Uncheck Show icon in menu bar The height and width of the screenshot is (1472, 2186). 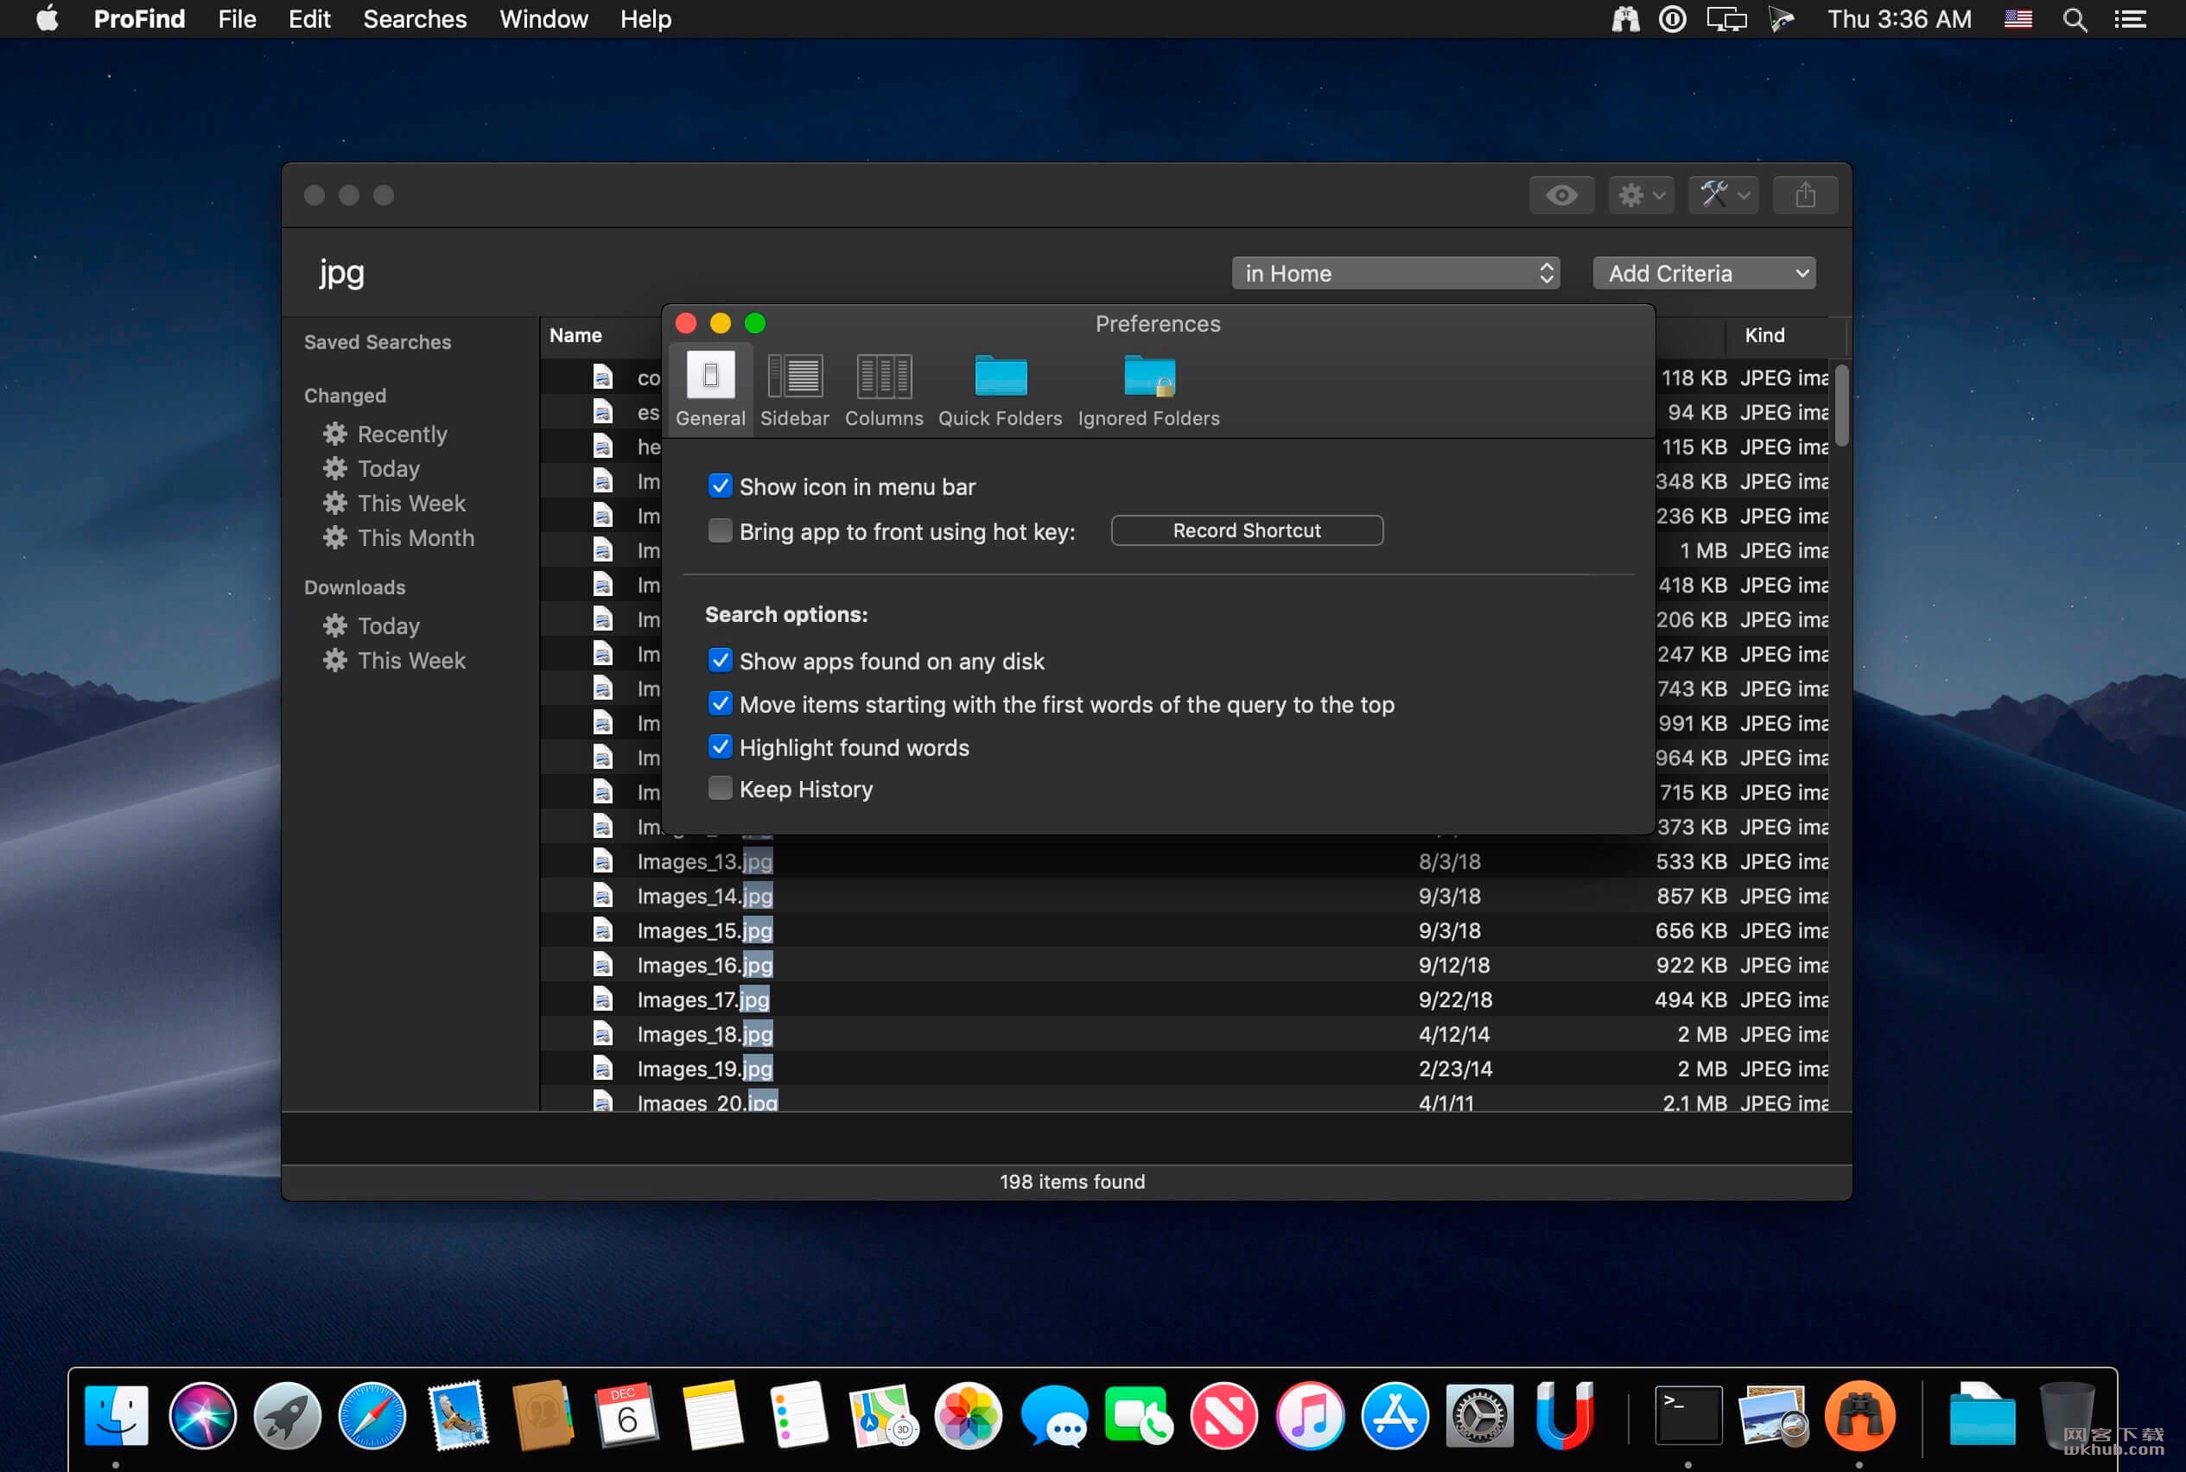721,485
